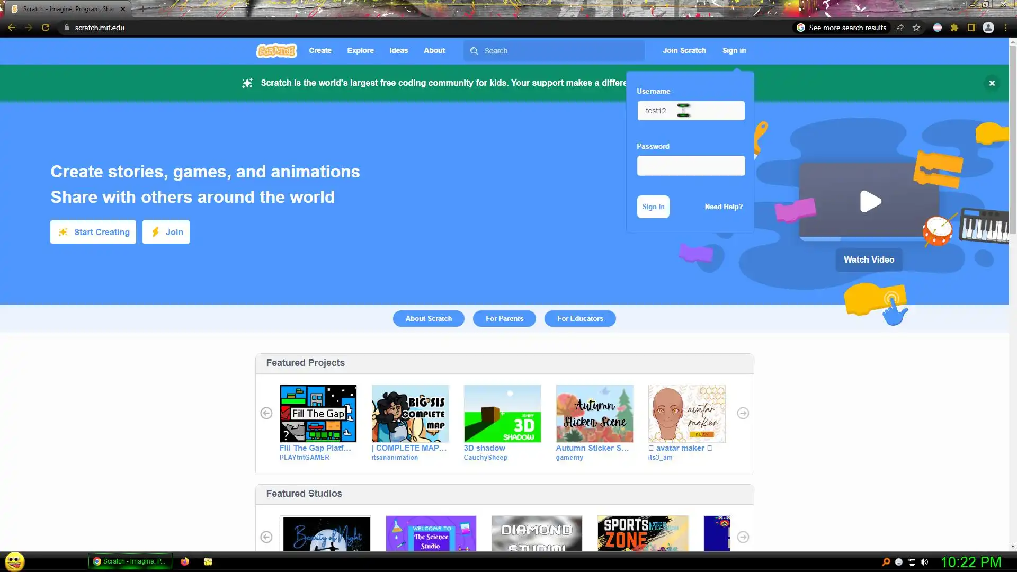
Task: Open Chrome extensions puzzle icon
Action: click(954, 28)
